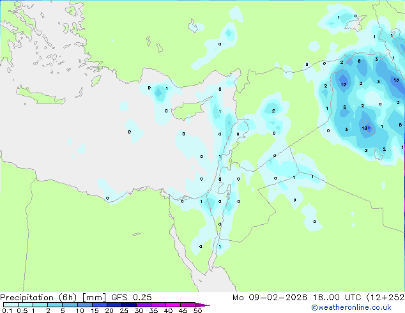405x313 pixels.
Task: Click the legend tick label '40'
Action: pos(168,310)
